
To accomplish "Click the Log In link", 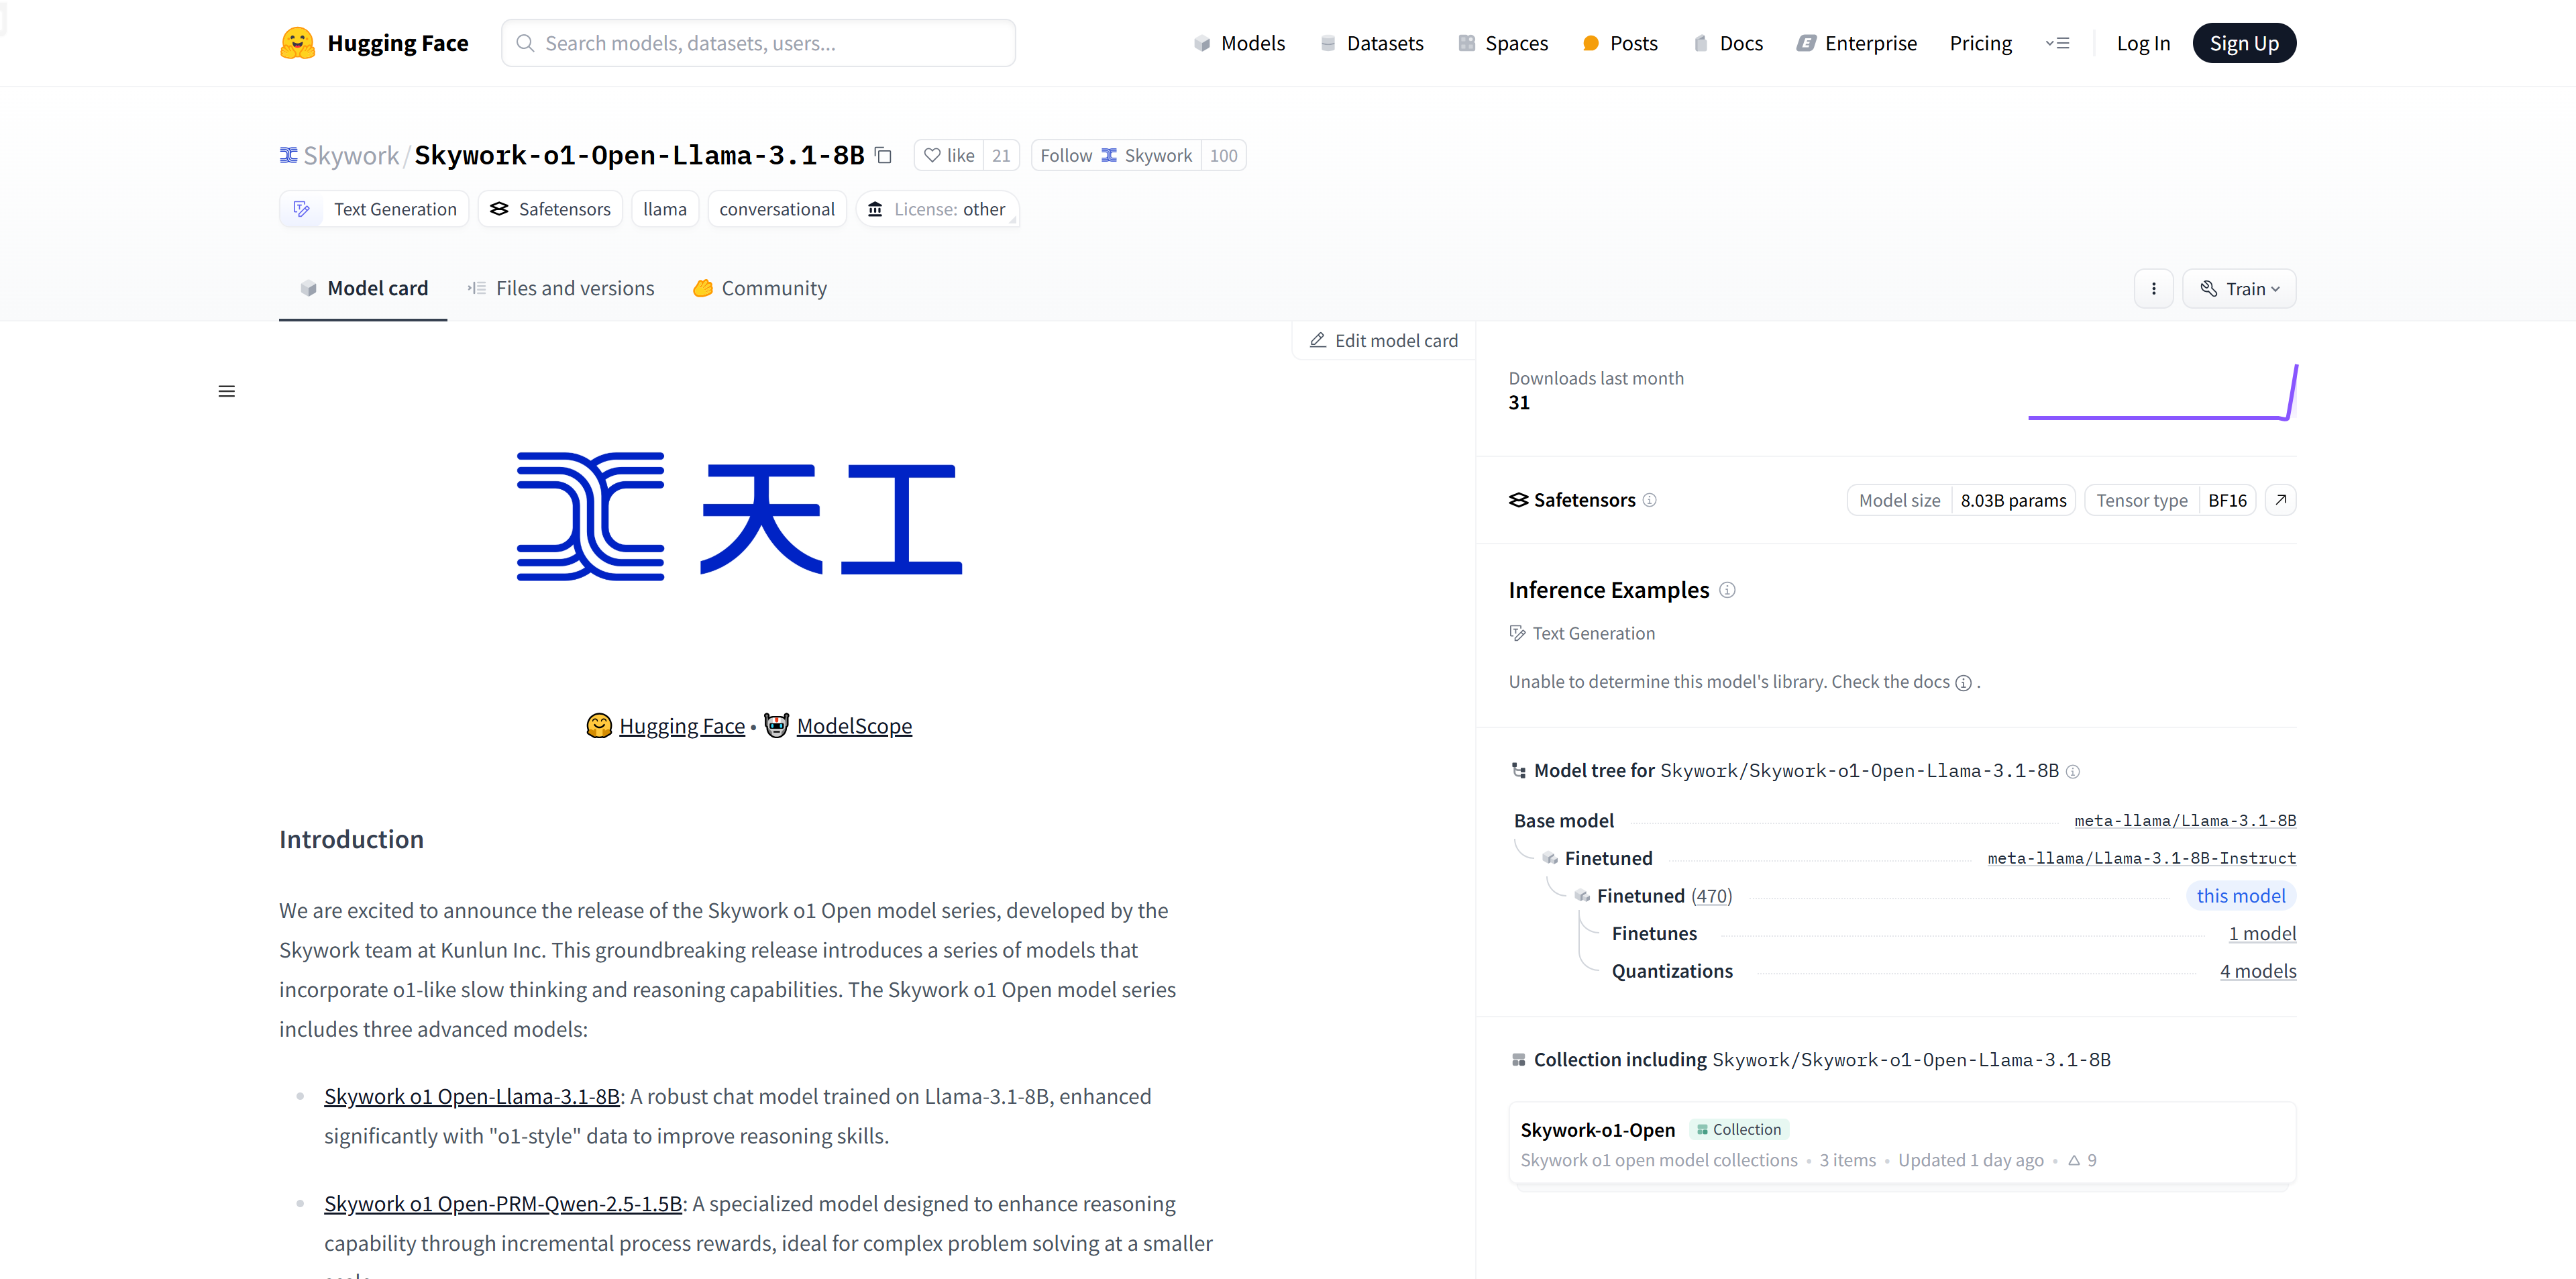I will (x=2143, y=43).
